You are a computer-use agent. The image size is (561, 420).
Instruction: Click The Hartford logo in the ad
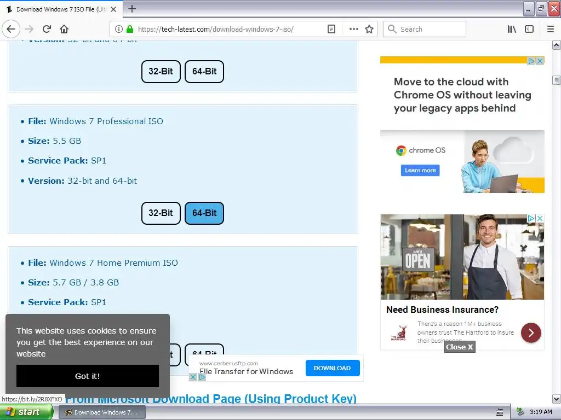pos(399,332)
